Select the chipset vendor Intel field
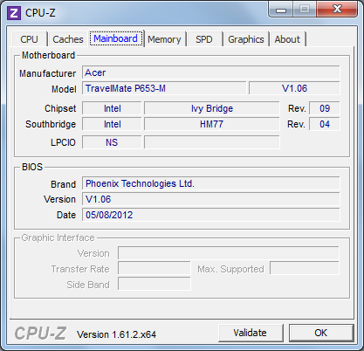 coord(112,108)
